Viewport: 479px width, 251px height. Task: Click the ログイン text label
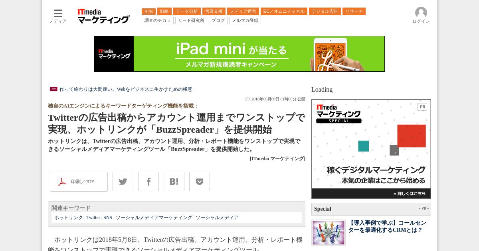pos(421,22)
